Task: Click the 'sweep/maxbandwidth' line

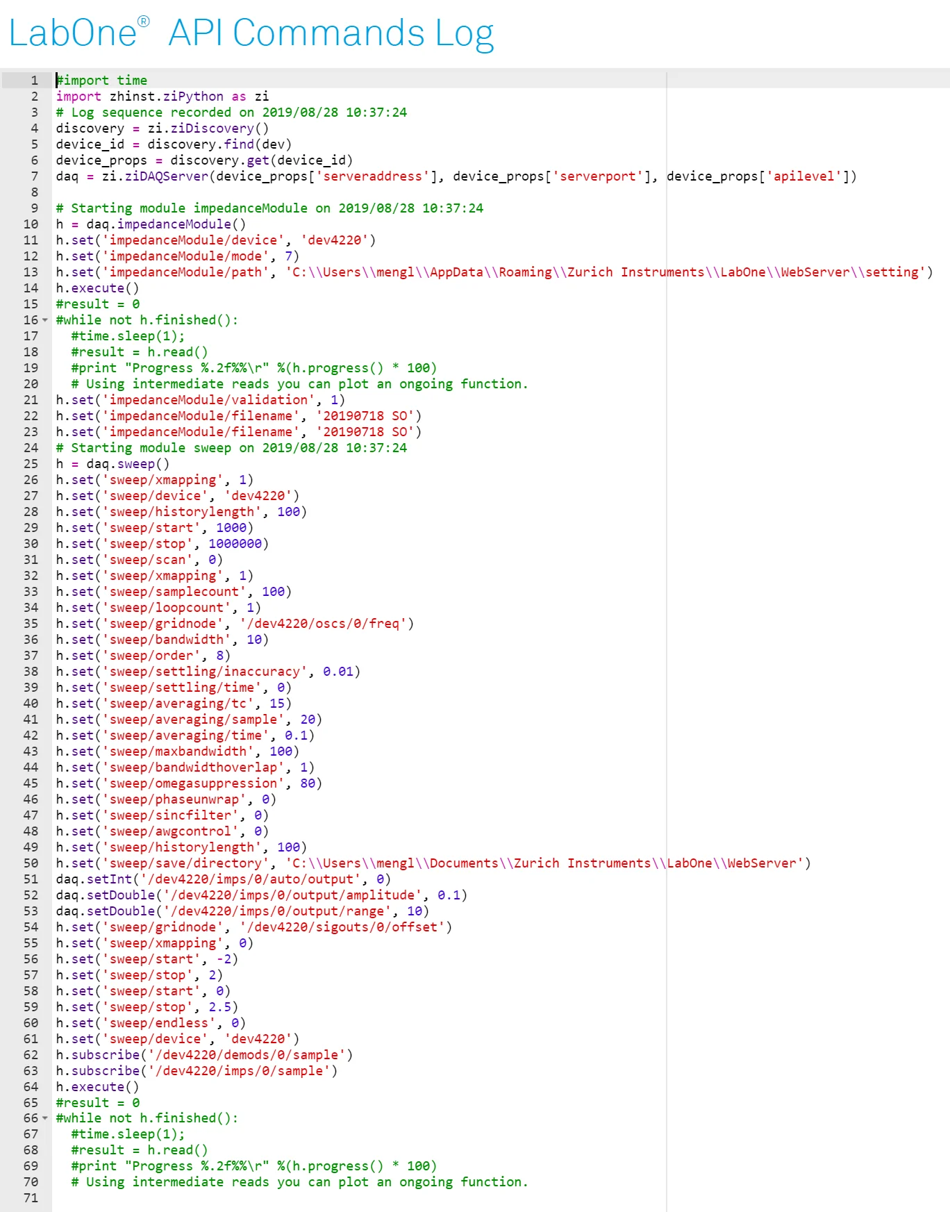Action: (178, 752)
